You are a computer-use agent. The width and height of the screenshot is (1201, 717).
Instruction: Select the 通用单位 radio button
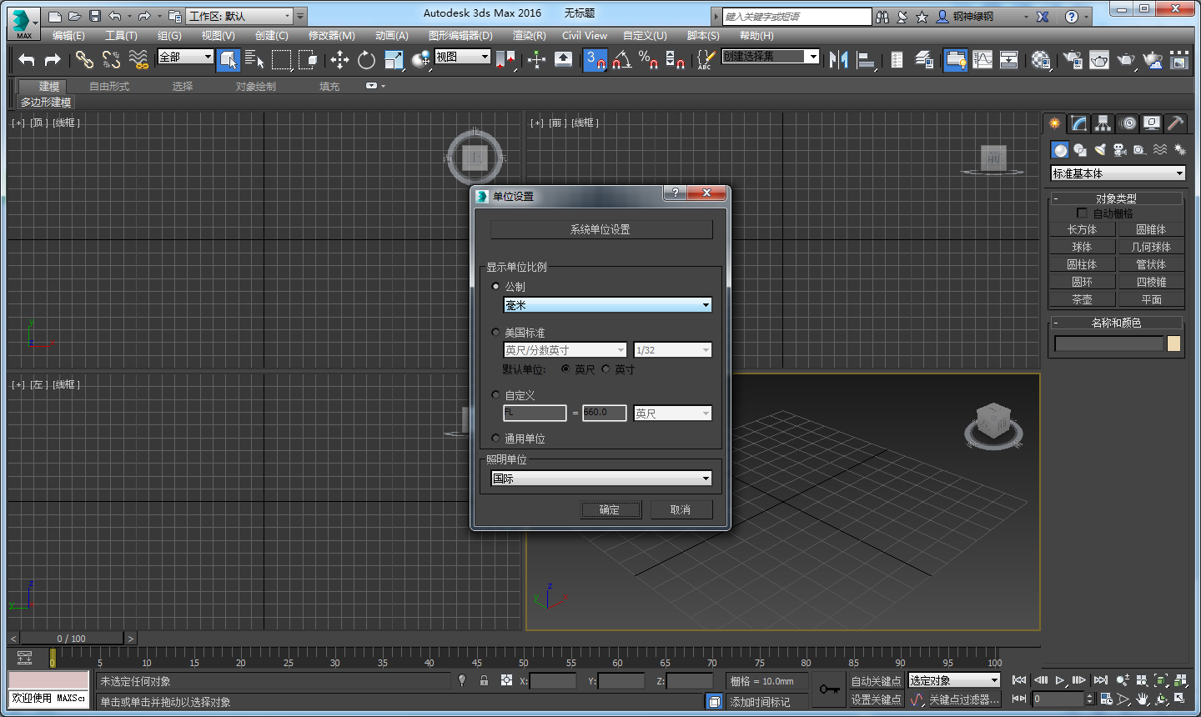pos(495,438)
